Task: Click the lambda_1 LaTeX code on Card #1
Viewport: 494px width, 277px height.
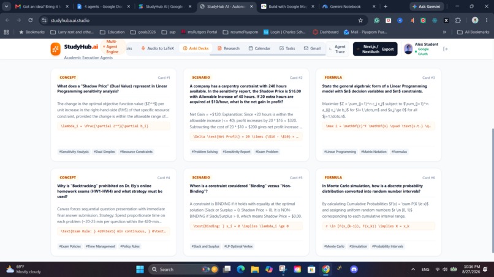Action: (x=113, y=126)
